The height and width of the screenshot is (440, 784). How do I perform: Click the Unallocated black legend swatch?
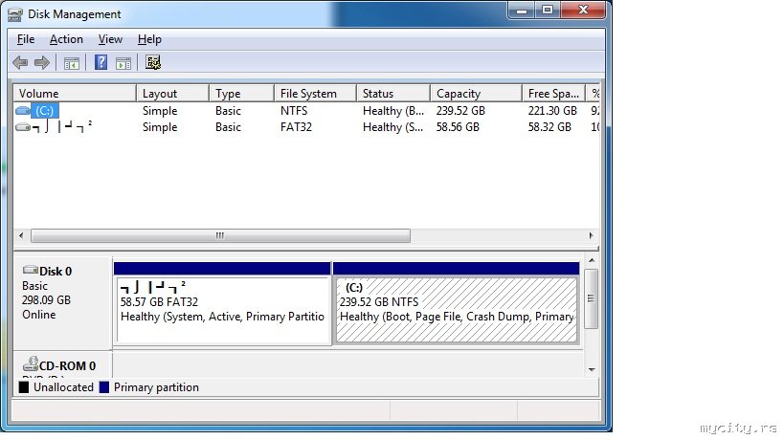(24, 387)
